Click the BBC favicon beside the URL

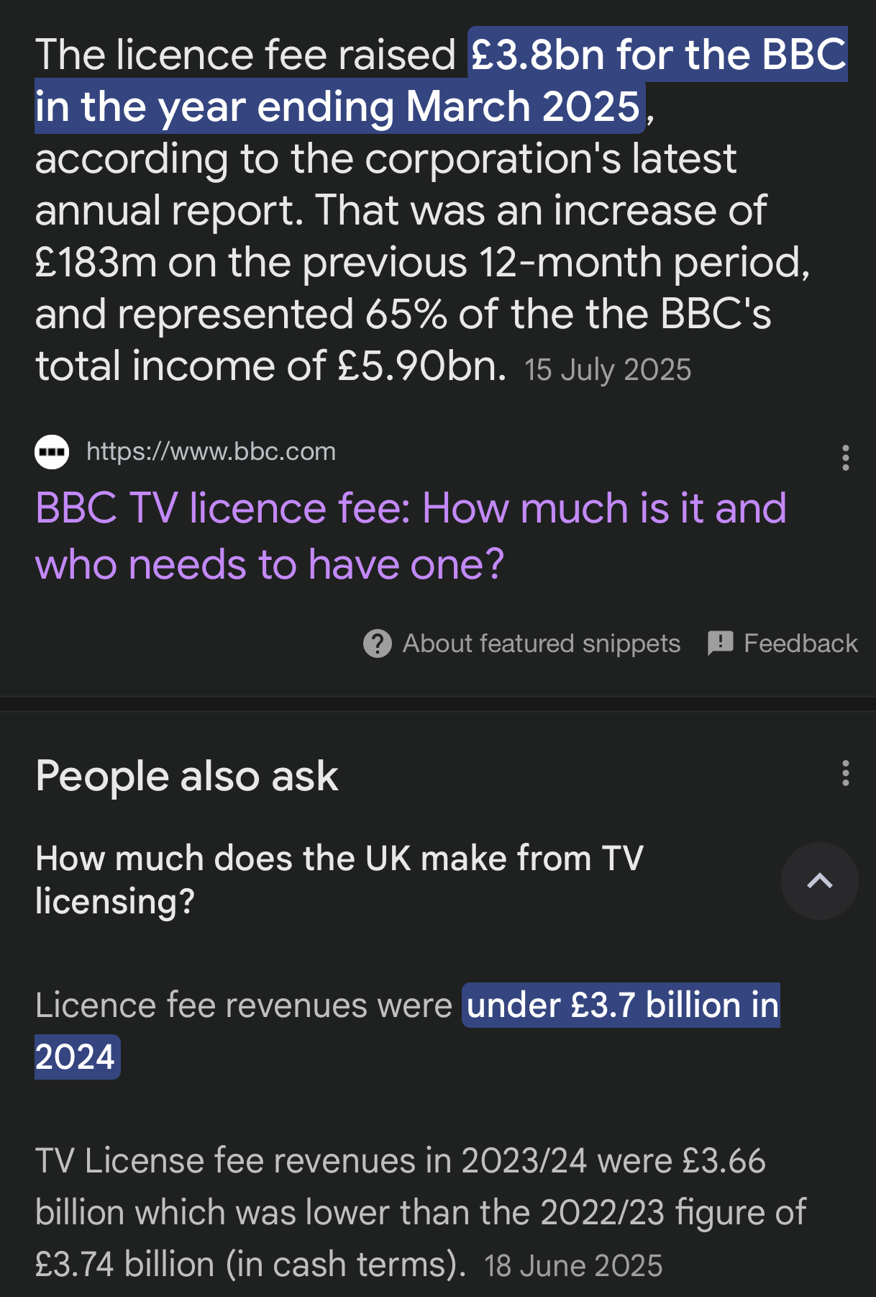click(x=52, y=452)
